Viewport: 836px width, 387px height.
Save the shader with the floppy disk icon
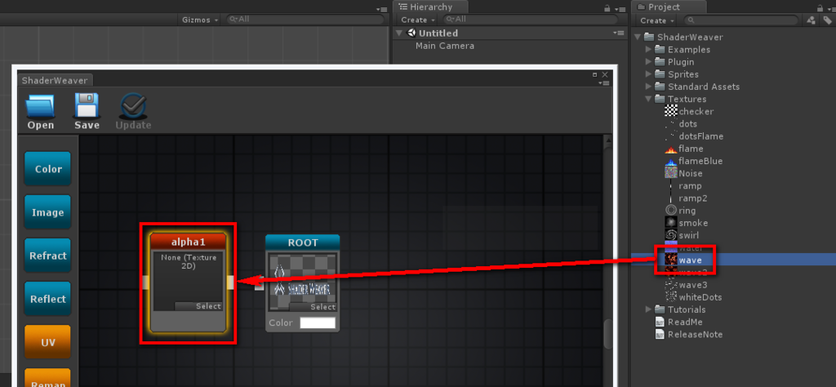click(87, 105)
